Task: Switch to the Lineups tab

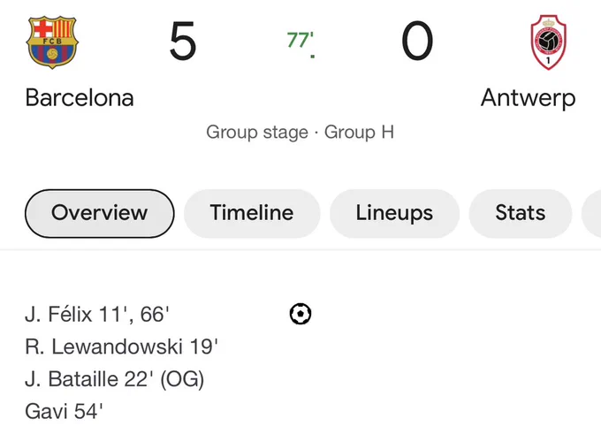Action: (x=394, y=213)
